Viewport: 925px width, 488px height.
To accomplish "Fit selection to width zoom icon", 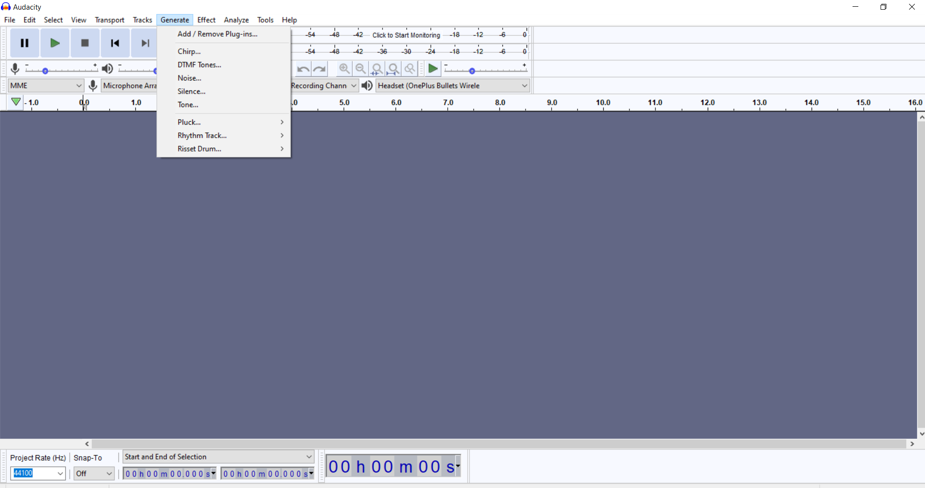I will 377,69.
